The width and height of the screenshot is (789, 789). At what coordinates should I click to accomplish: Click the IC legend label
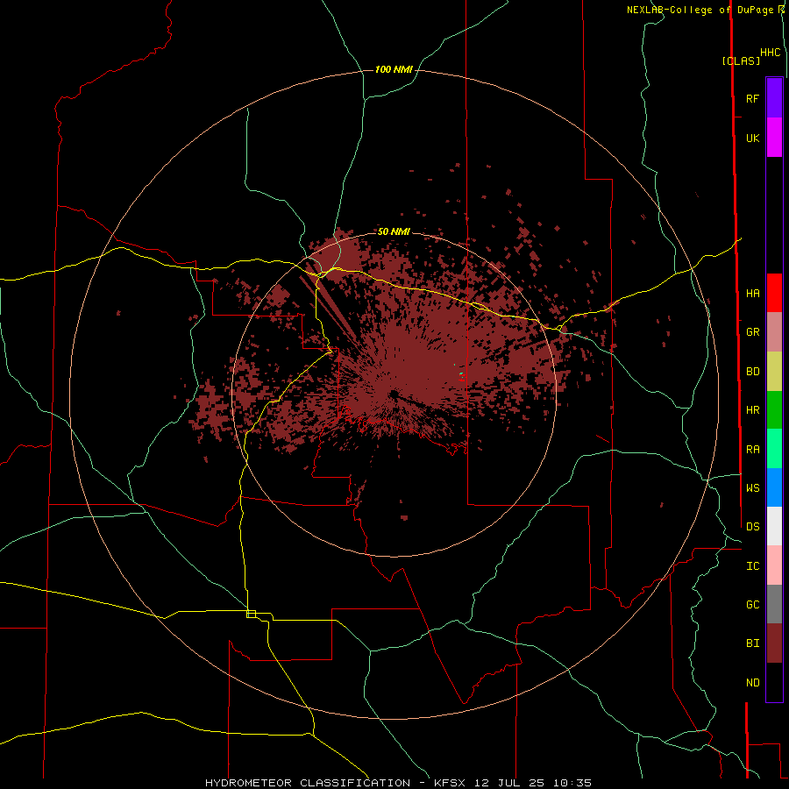tap(752, 565)
